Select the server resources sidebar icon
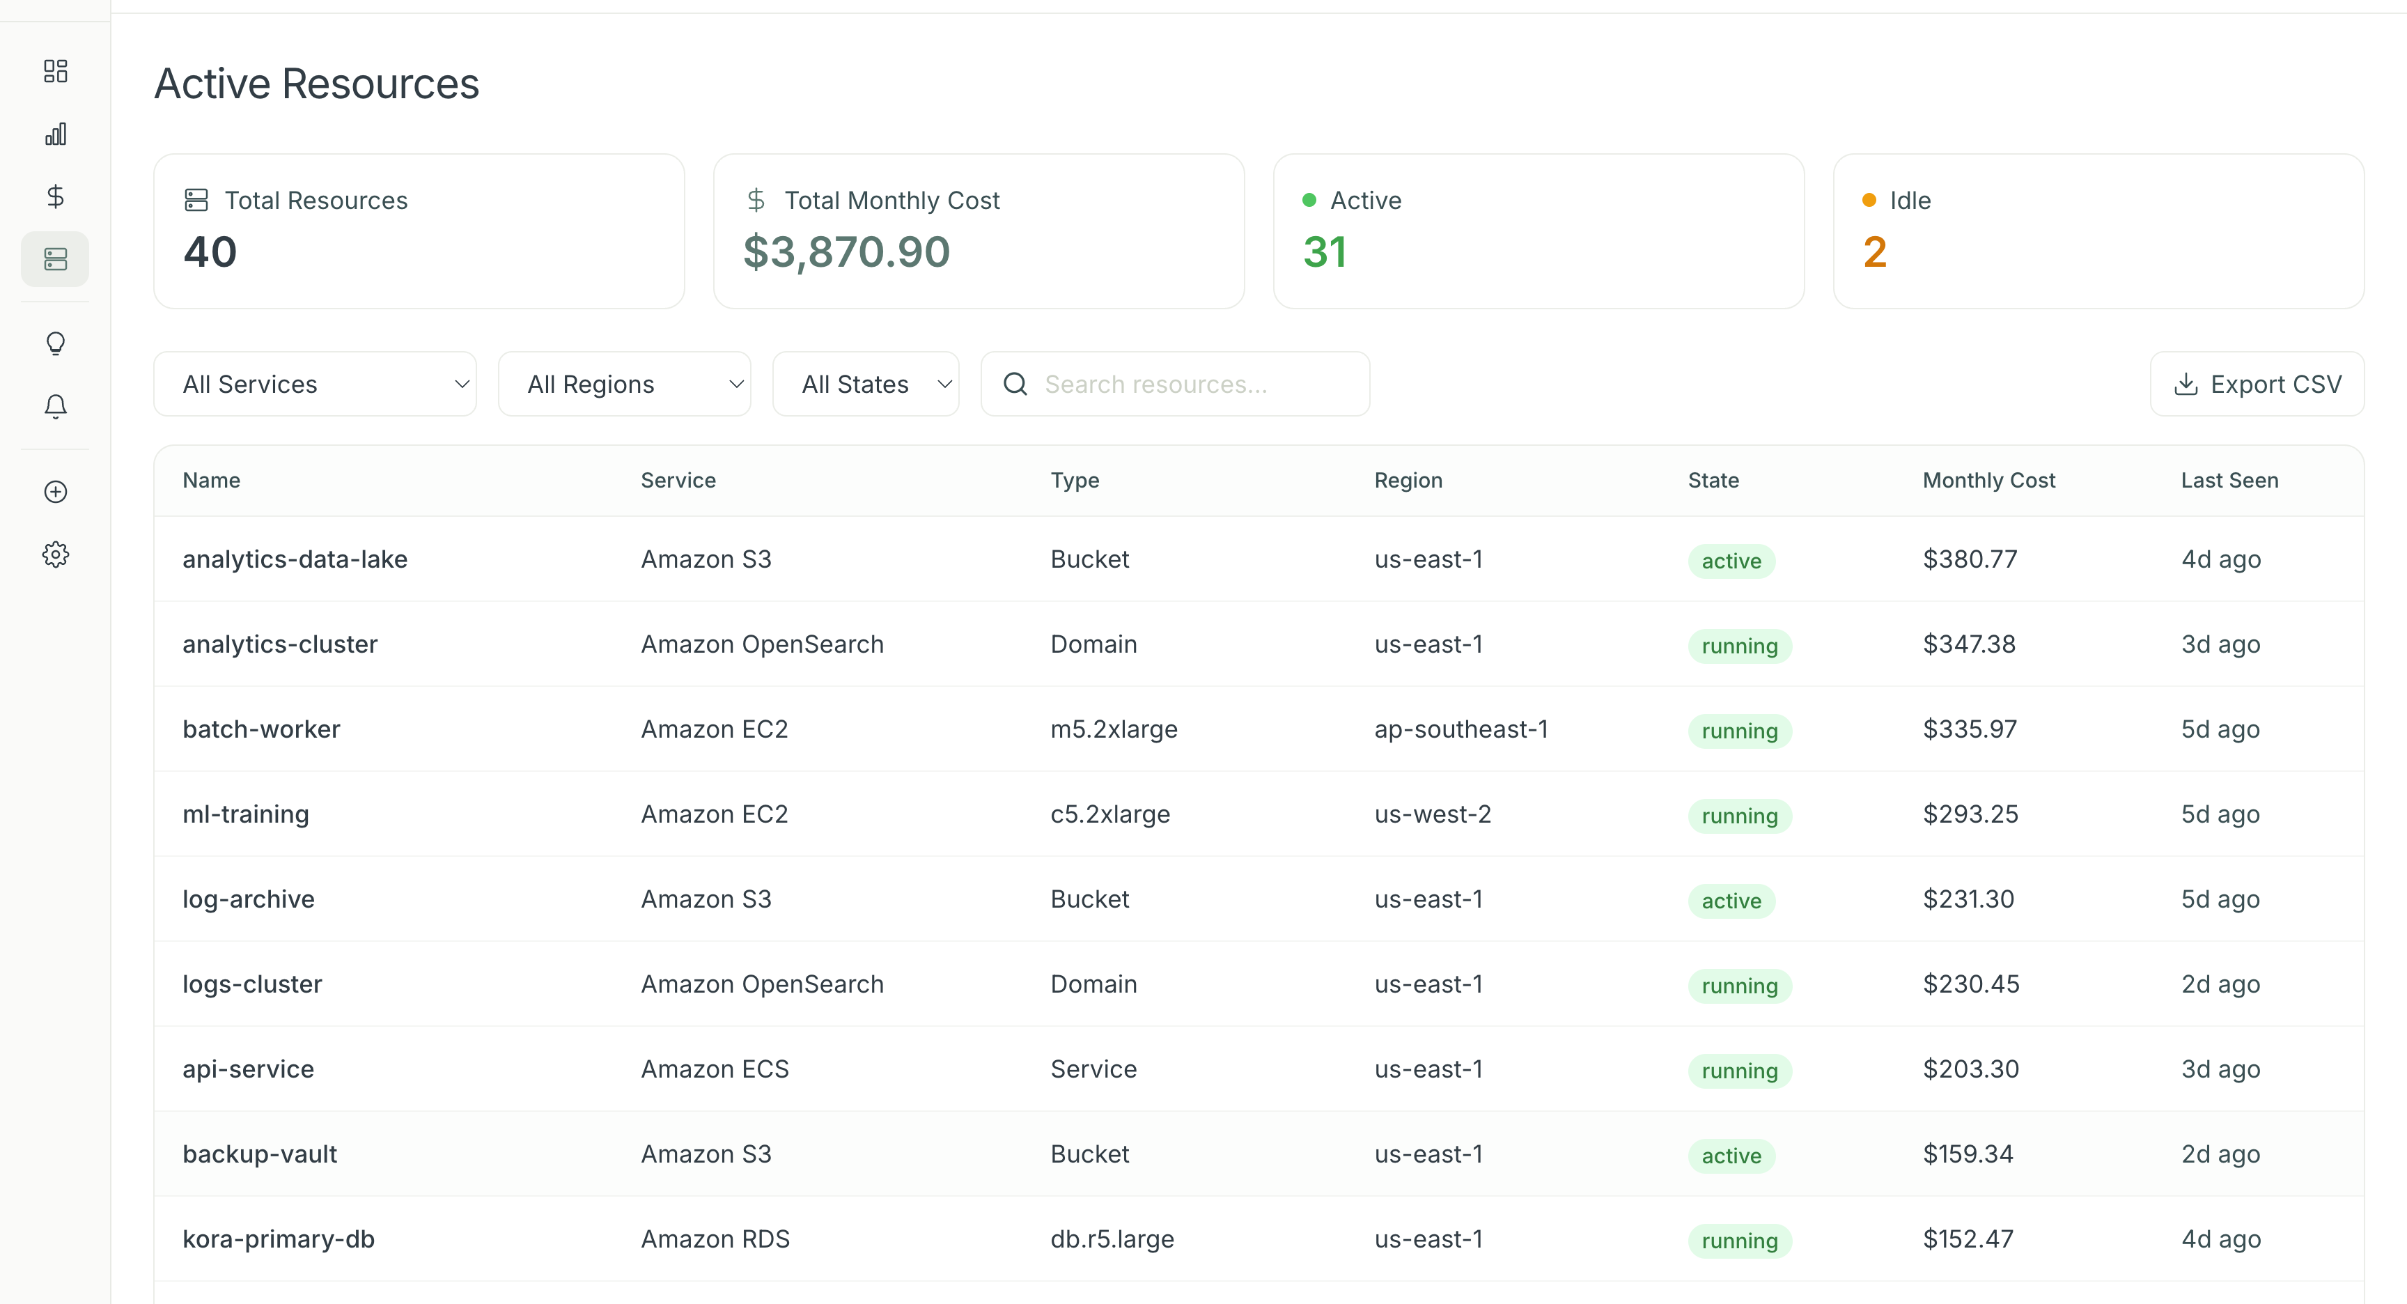 pyautogui.click(x=55, y=259)
